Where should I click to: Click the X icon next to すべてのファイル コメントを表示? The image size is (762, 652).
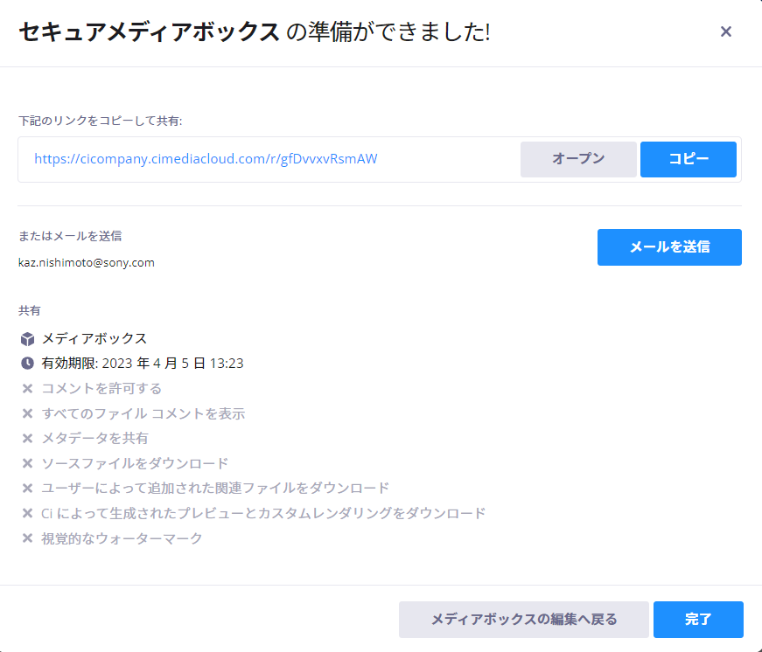(x=28, y=413)
